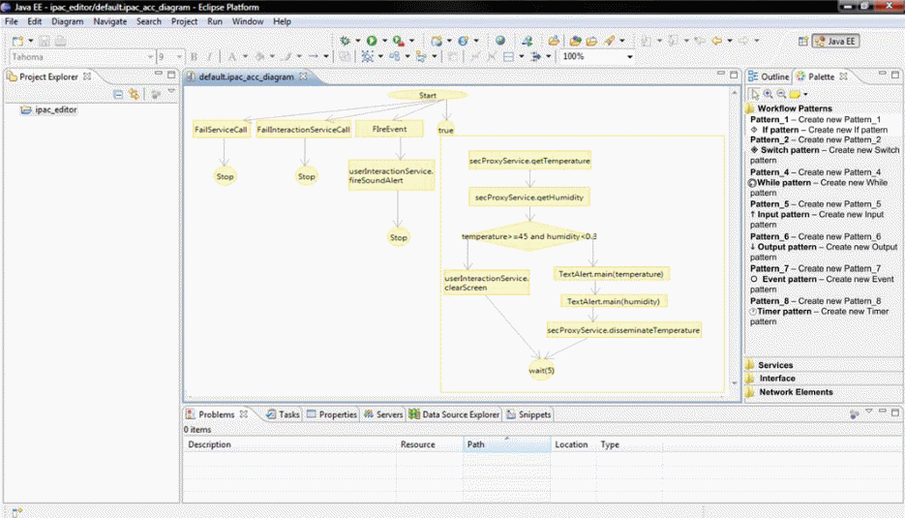This screenshot has height=518, width=905.
Task: Click the Path column header
Action: click(x=506, y=444)
